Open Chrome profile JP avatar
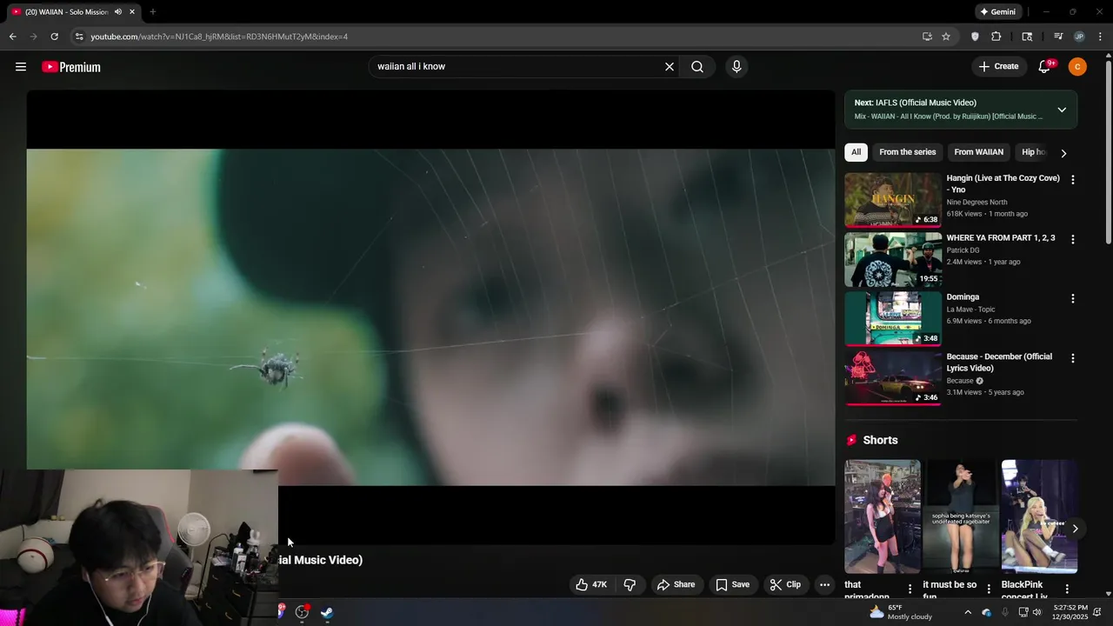This screenshot has height=626, width=1113. 1079,37
